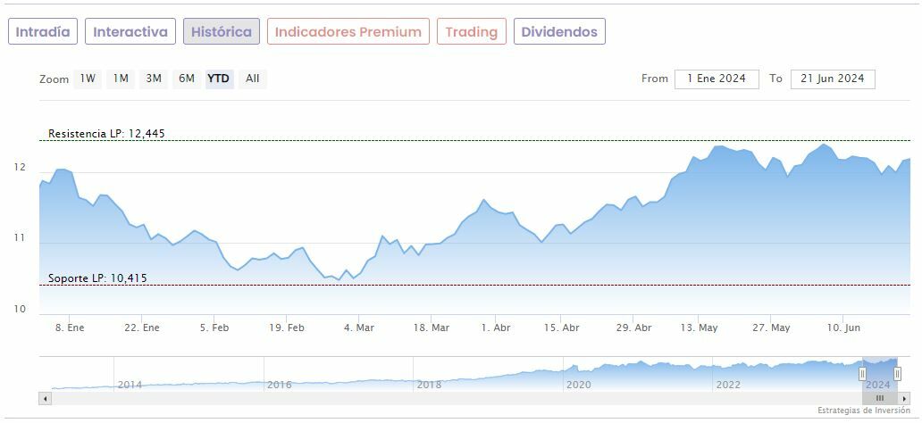Set zoom range to 1W
Screen dimensions: 922x423
click(x=88, y=79)
